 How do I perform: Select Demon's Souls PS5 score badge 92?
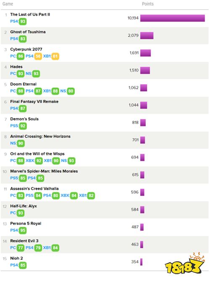pos(23,126)
